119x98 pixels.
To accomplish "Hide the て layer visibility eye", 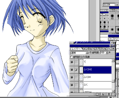I will coord(72,62).
